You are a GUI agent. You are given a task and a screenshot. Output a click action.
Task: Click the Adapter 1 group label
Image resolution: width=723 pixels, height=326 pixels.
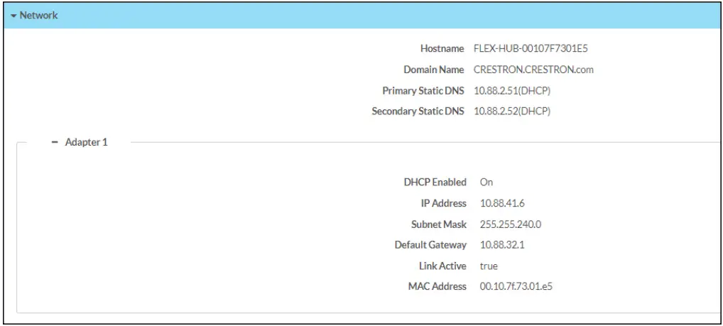point(86,142)
